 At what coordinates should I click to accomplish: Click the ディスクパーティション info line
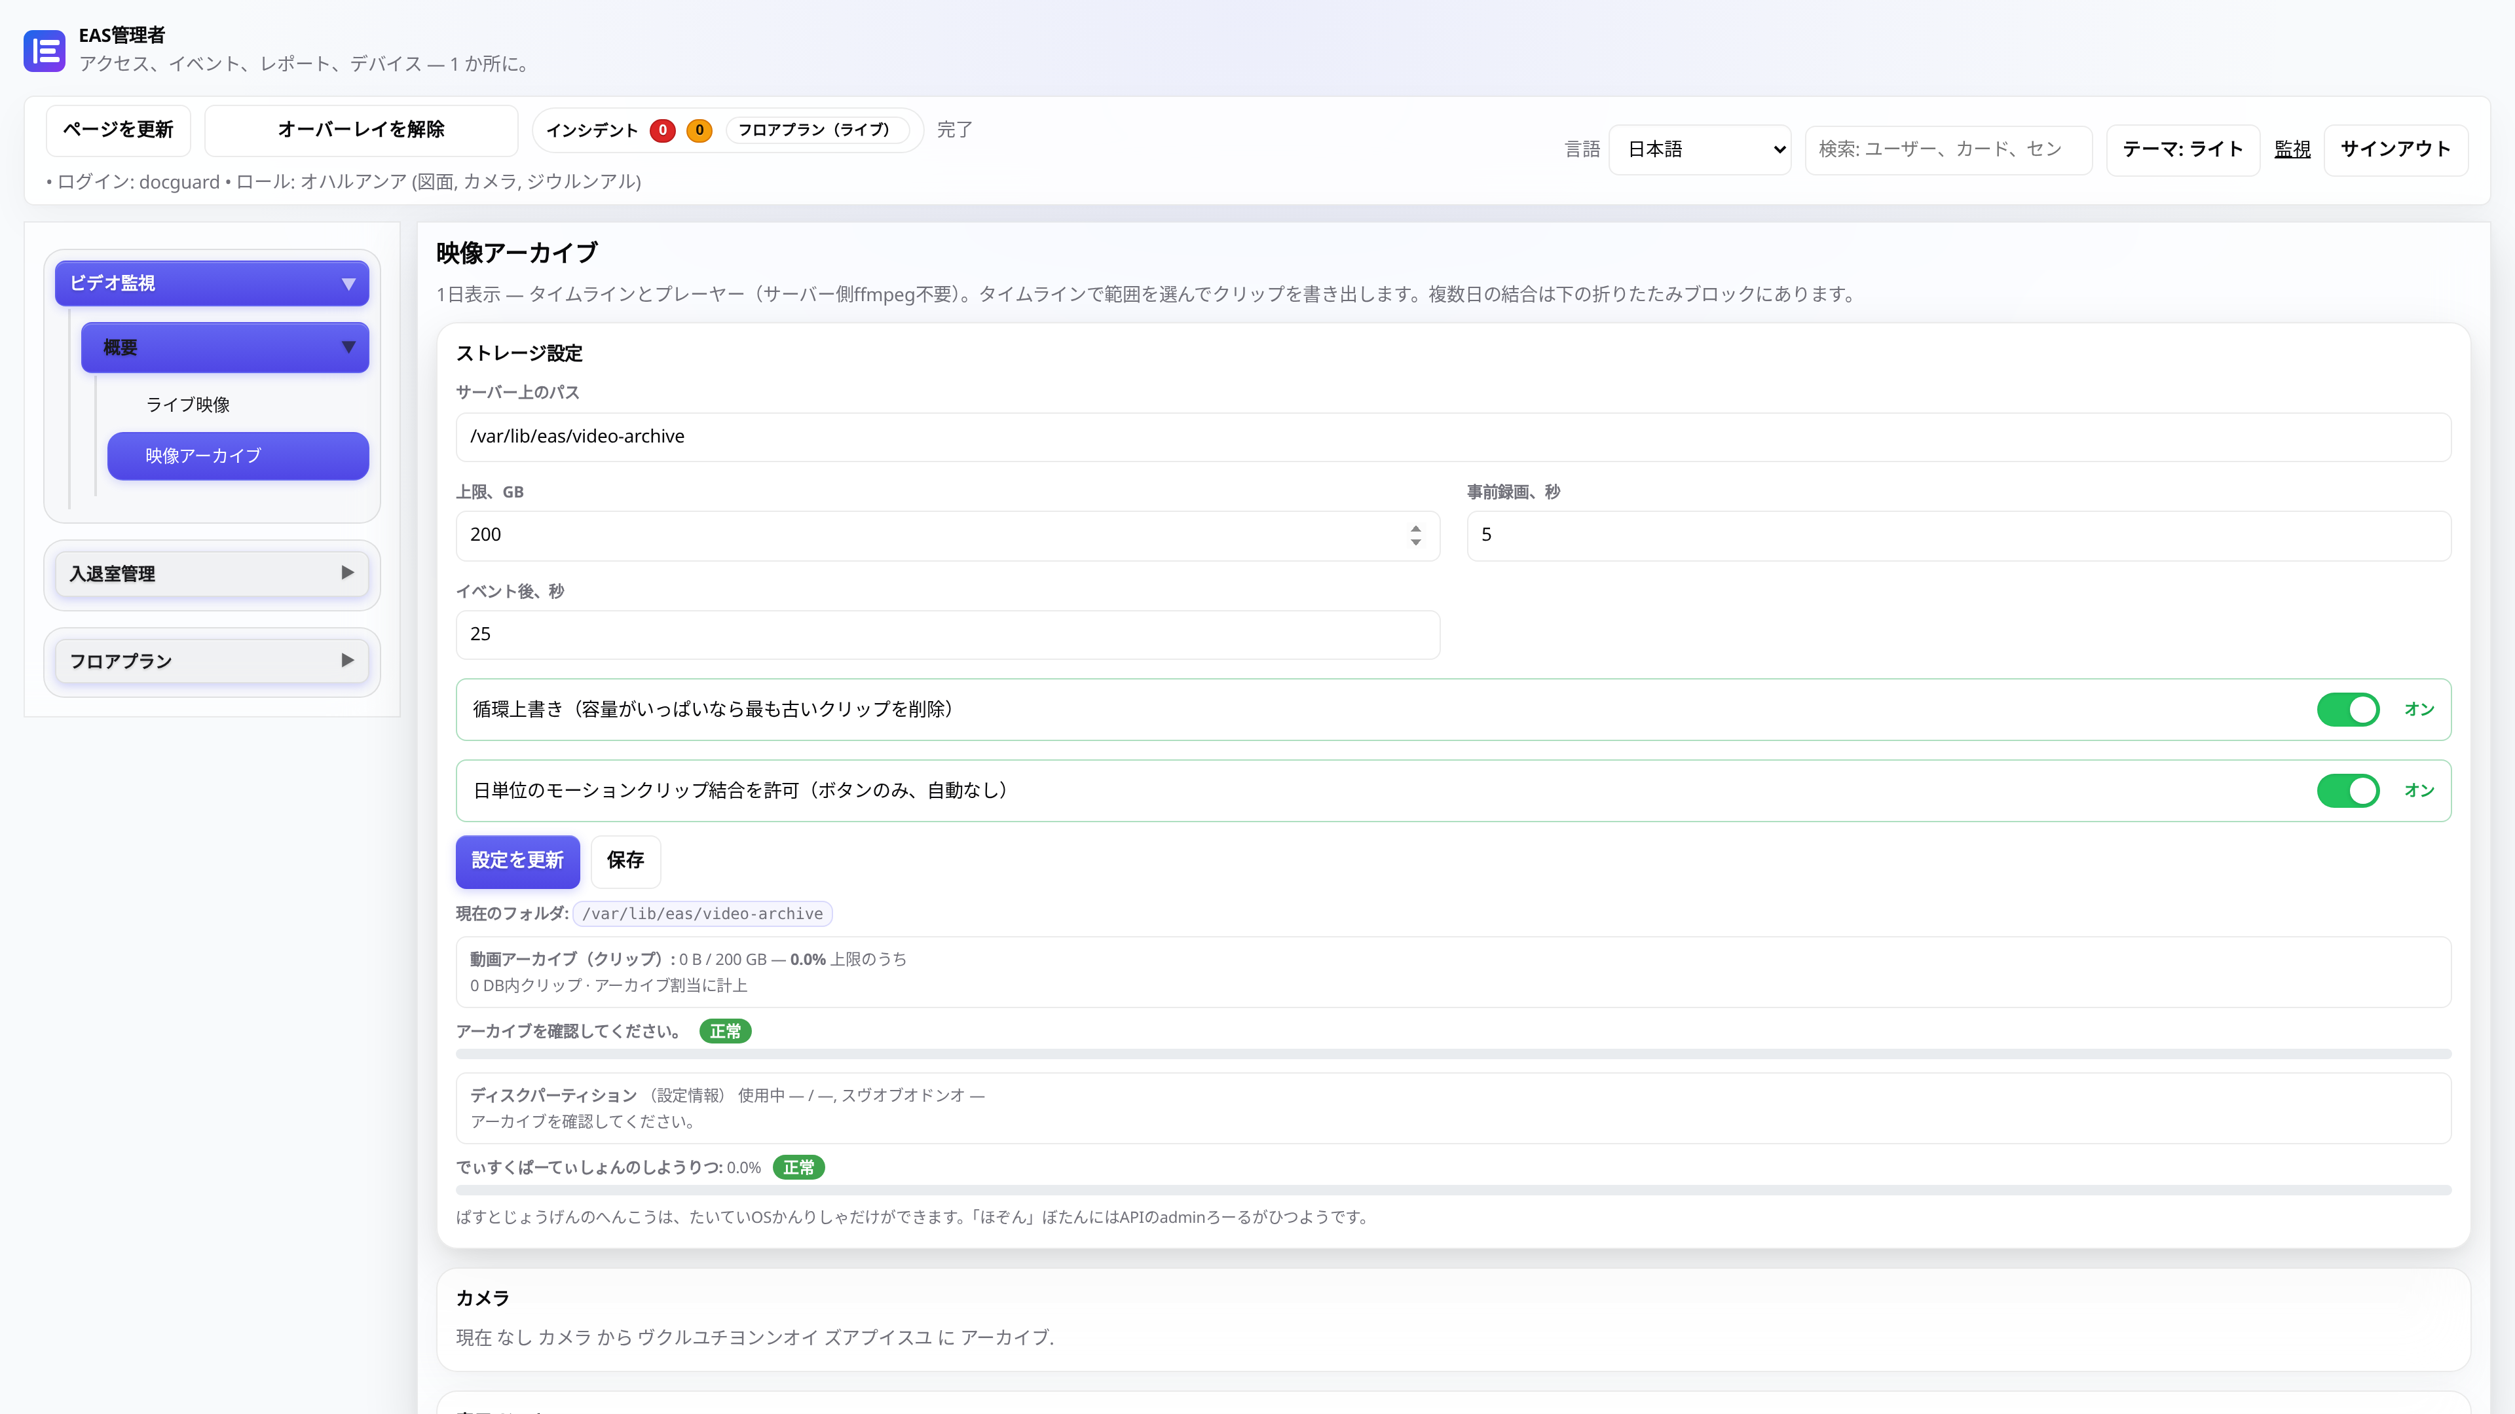pyautogui.click(x=728, y=1095)
